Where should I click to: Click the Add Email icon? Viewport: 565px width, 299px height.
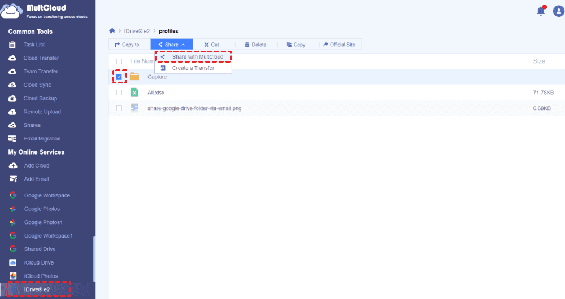point(13,179)
